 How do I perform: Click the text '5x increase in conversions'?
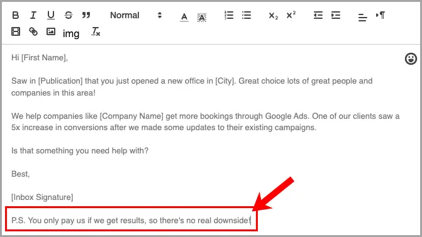(x=59, y=128)
